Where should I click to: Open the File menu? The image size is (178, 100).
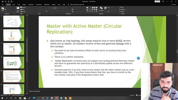[x=3, y=4]
